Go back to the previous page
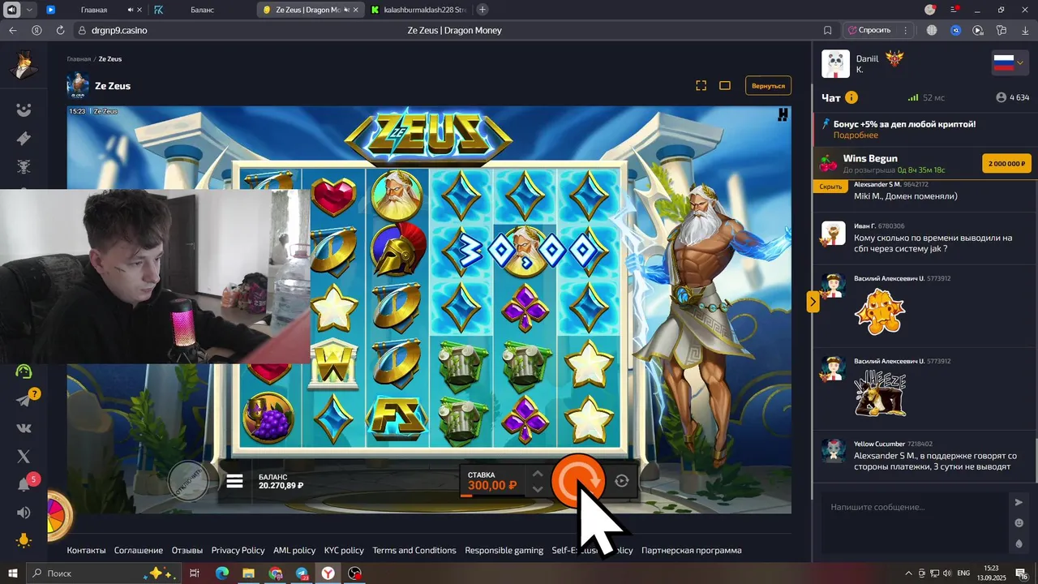 point(12,30)
